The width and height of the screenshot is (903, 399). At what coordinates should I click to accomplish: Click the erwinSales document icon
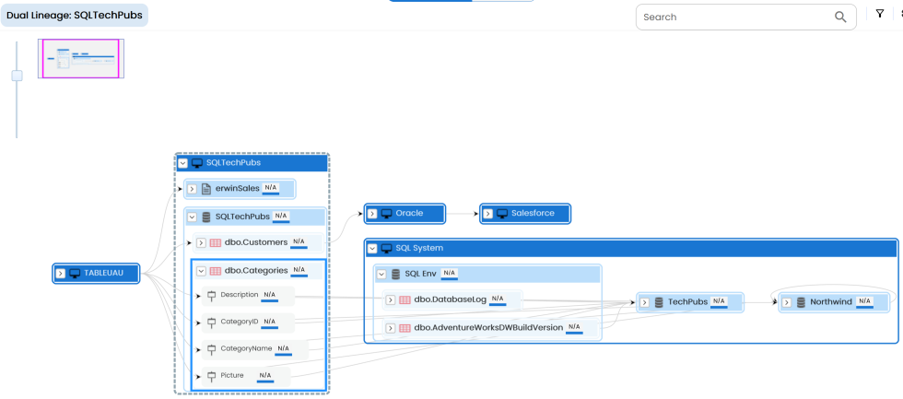click(206, 189)
